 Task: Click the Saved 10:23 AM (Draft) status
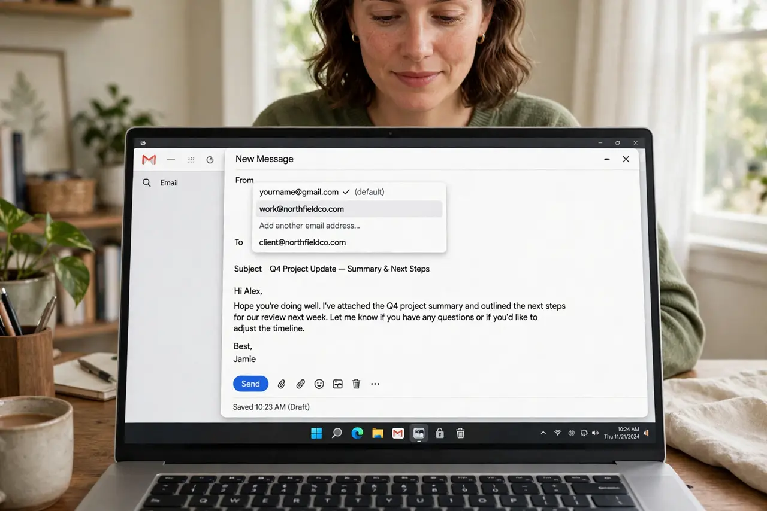tap(271, 407)
